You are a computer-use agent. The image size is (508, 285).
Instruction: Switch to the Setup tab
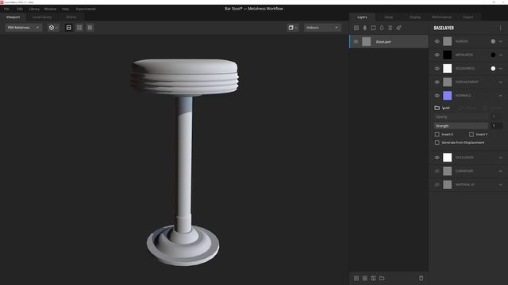[x=389, y=17]
